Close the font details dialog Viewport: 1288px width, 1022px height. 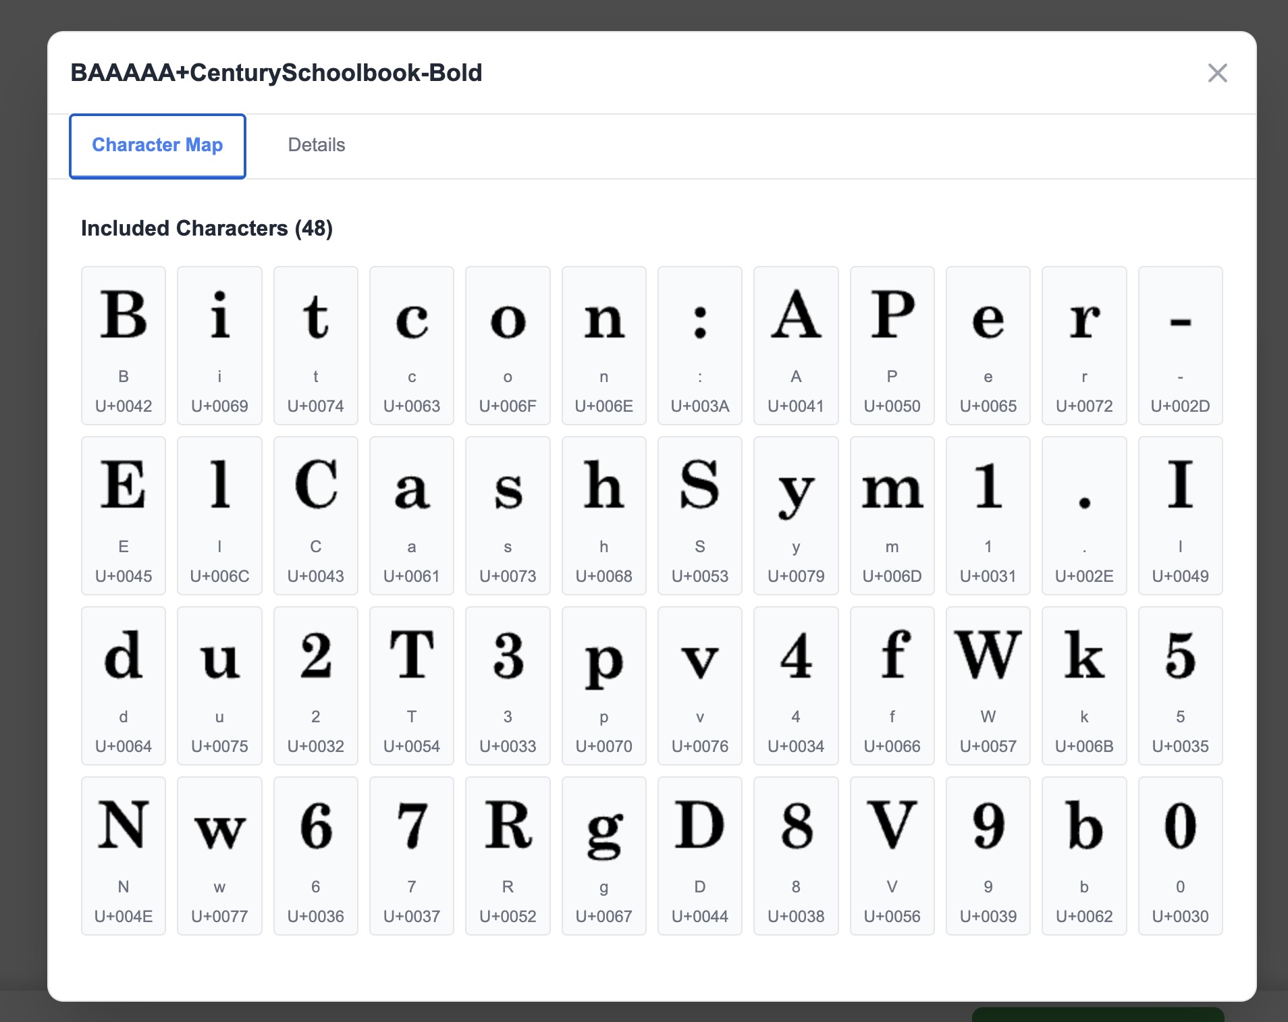1217,73
